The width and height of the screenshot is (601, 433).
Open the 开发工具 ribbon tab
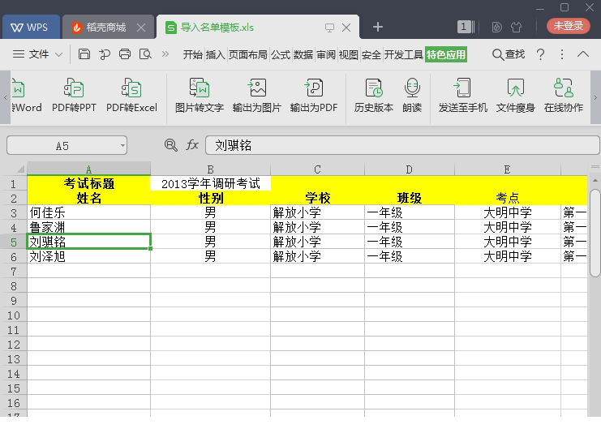(404, 55)
